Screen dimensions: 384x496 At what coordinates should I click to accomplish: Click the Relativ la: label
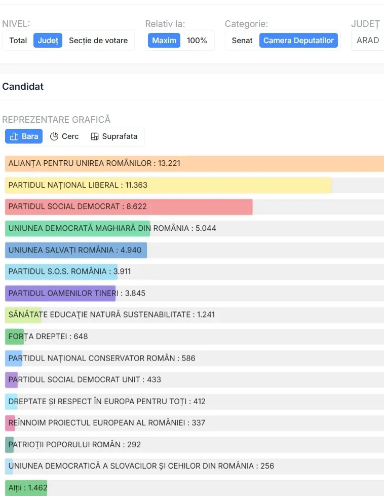coord(165,24)
